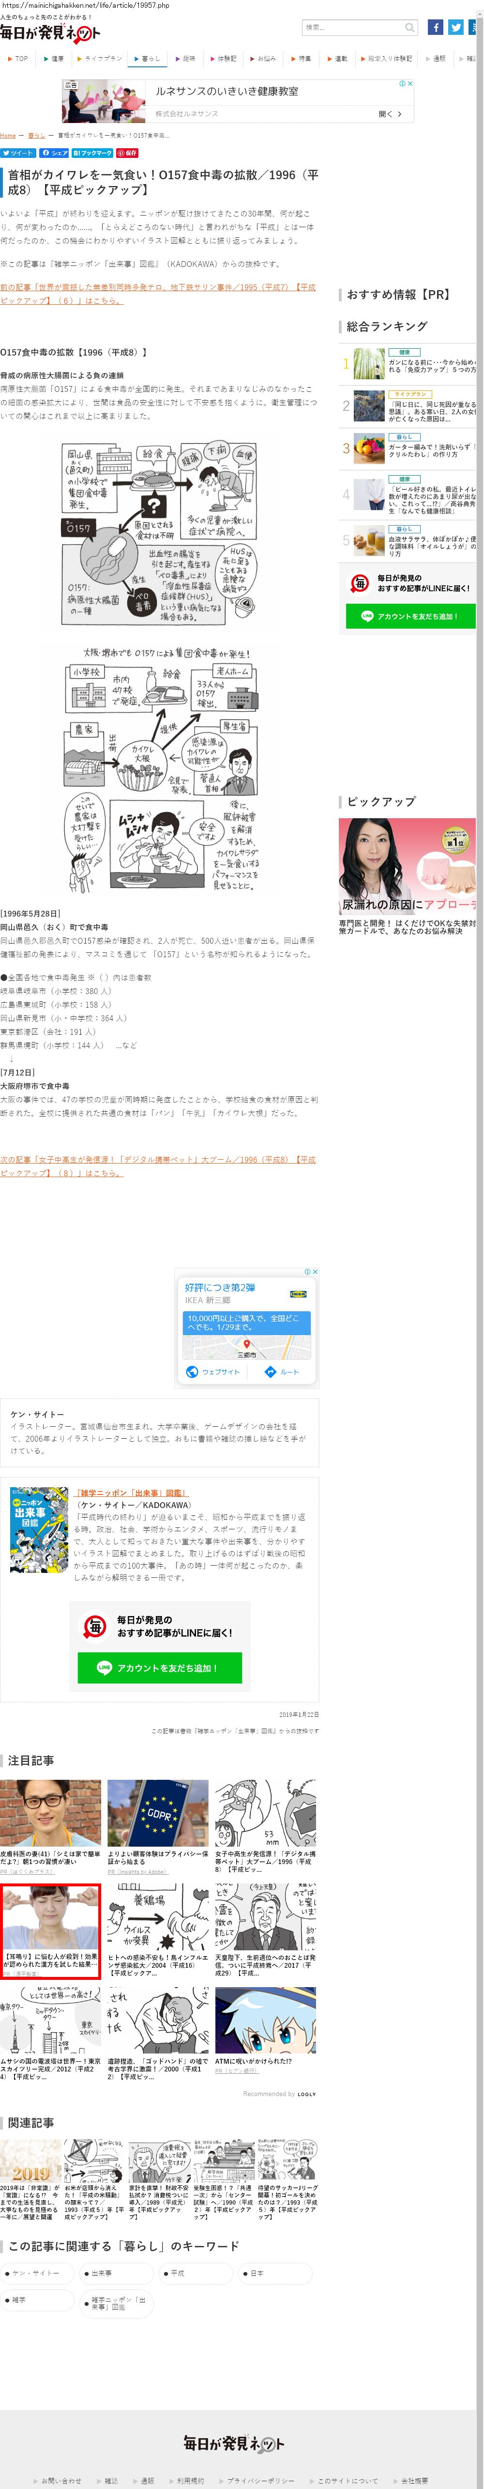484x2489 pixels.
Task: Click the IKEA ad route arrow icon
Action: coord(271,1372)
